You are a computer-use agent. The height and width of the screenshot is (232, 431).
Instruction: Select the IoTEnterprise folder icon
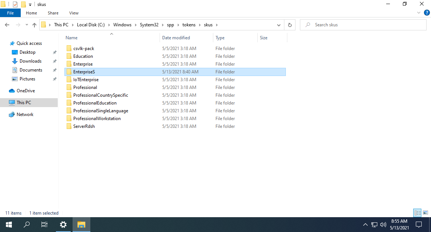pyautogui.click(x=69, y=80)
